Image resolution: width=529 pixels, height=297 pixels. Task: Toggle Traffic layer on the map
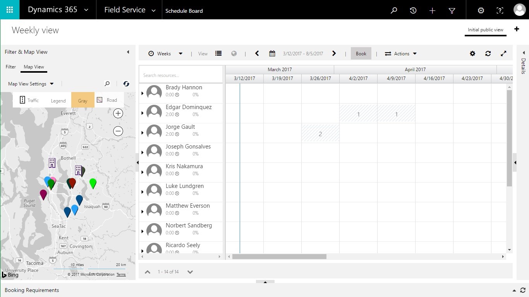coord(29,100)
